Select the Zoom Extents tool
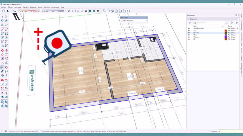Image resolution: width=243 pixels, height=136 pixels. (x=2, y=88)
